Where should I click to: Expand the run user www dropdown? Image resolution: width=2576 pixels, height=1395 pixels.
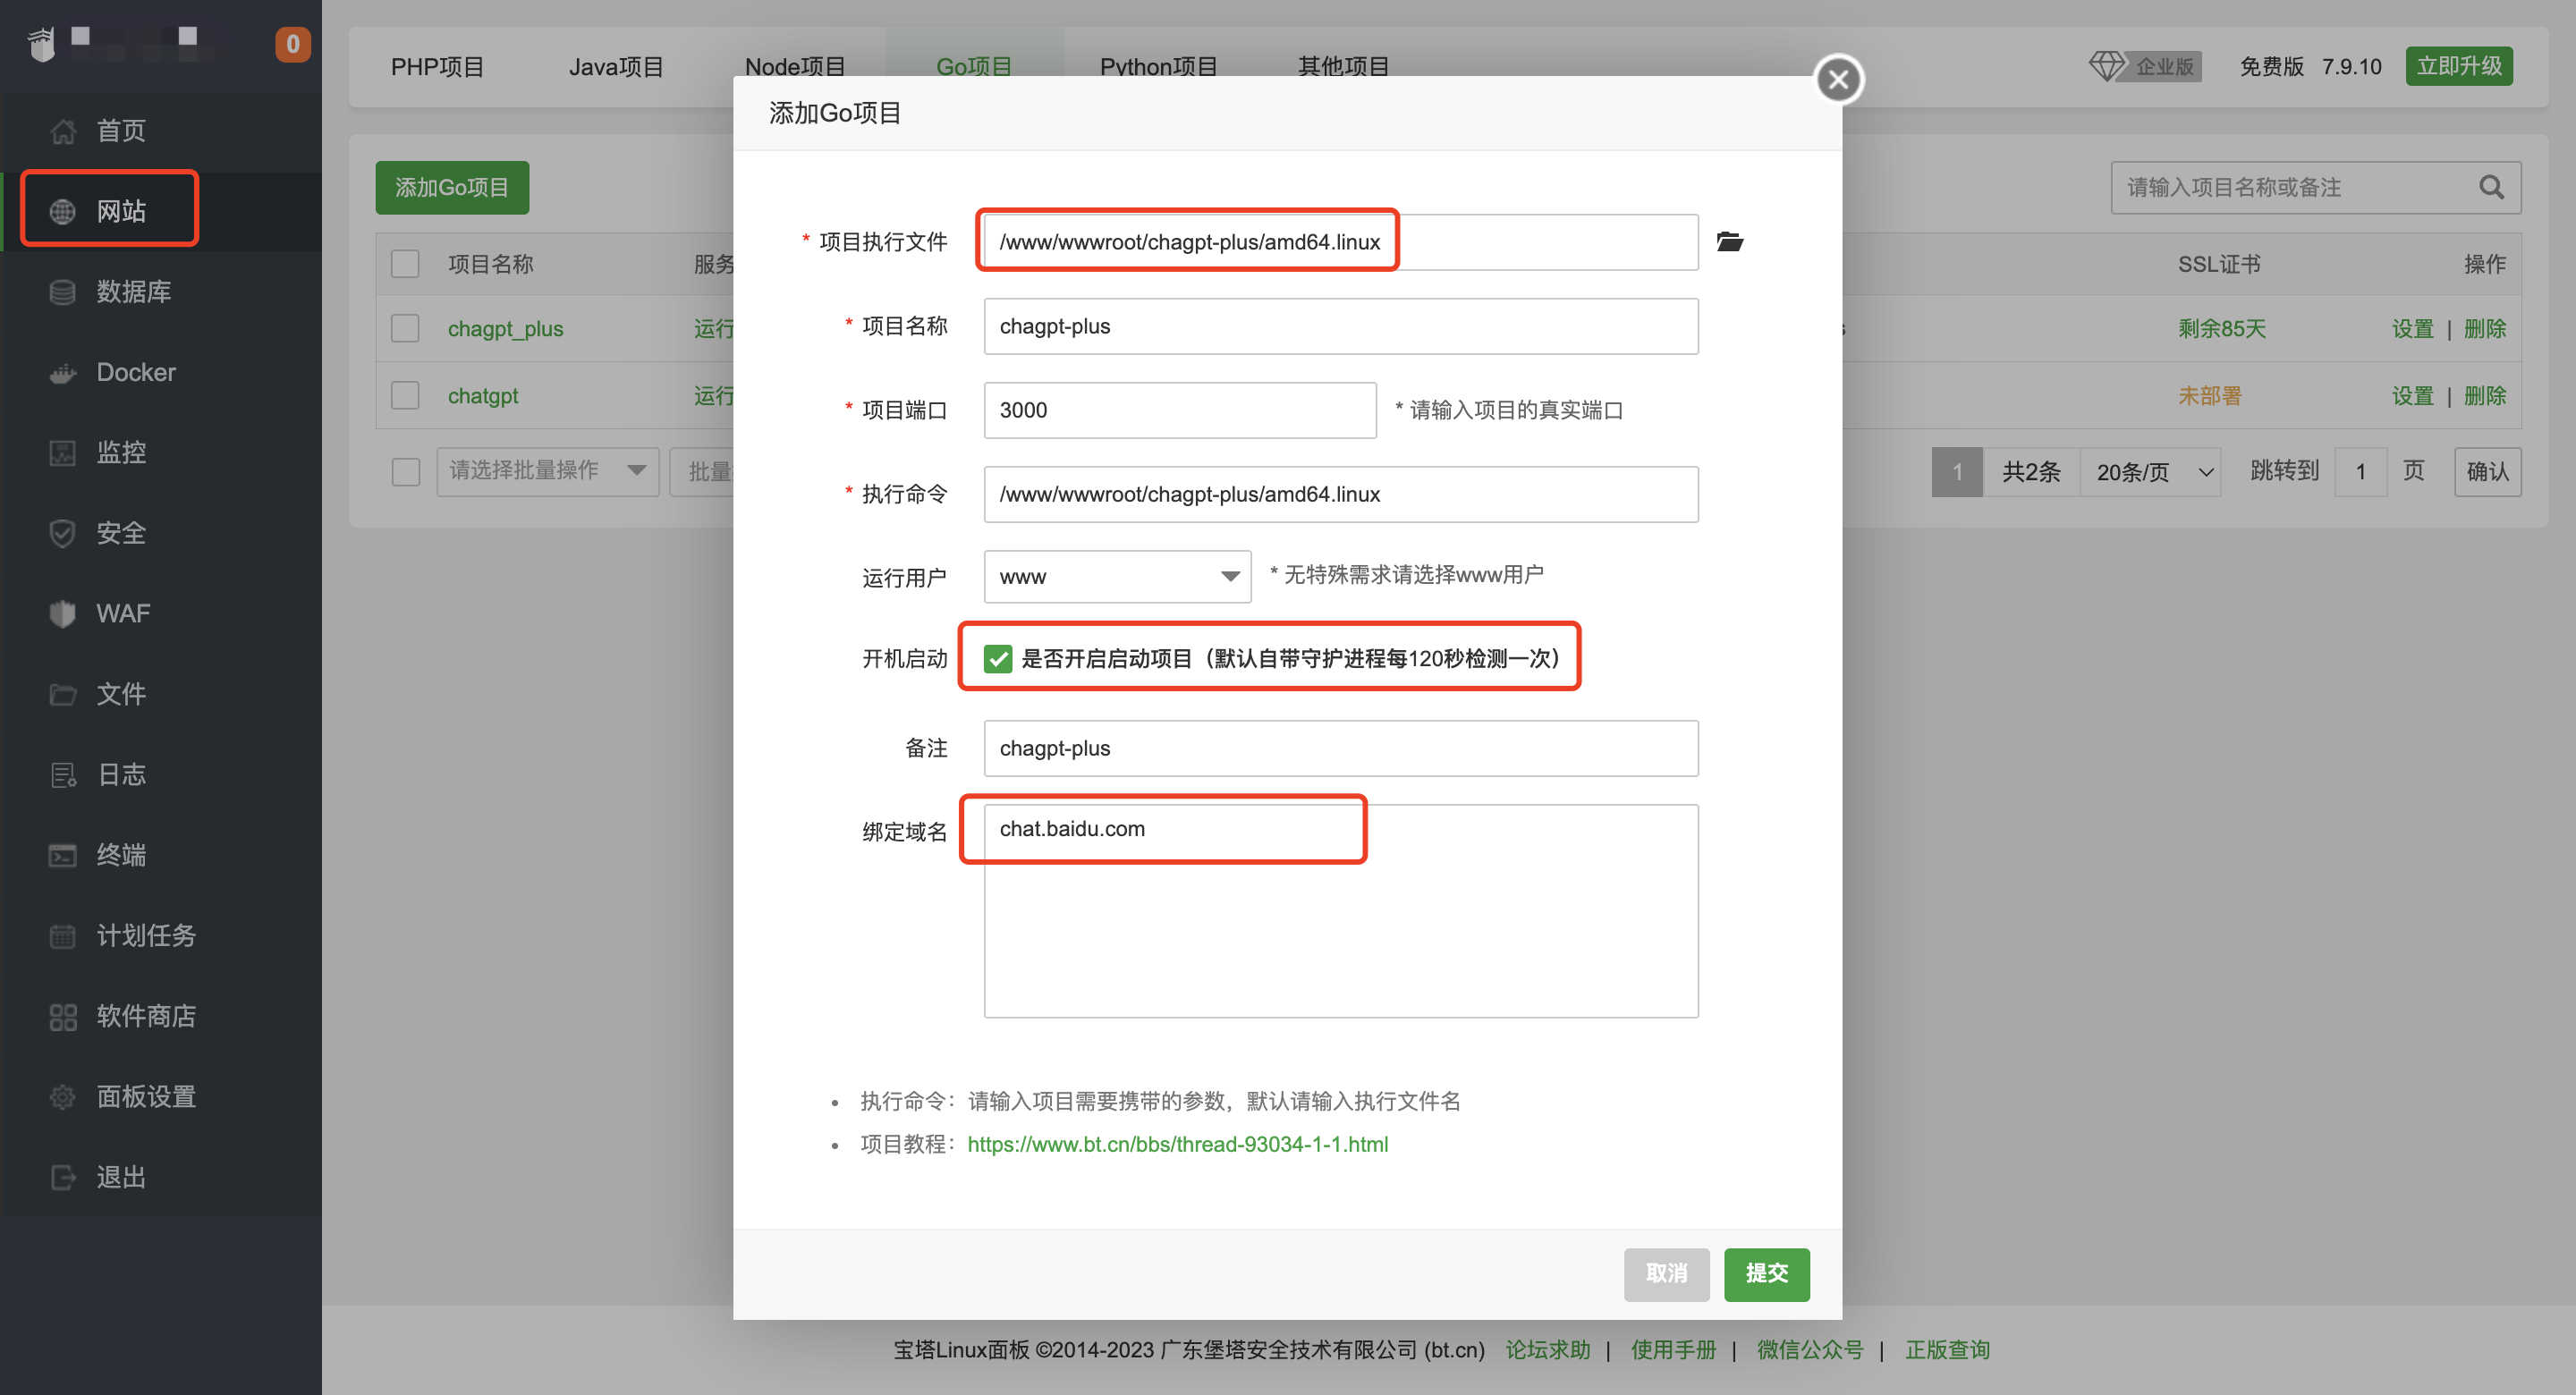[x=1117, y=576]
